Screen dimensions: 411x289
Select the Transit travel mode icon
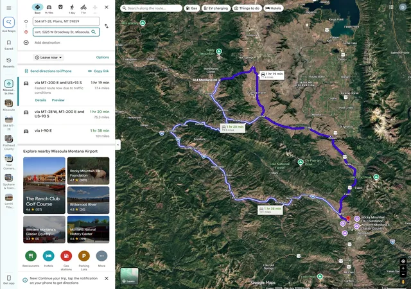click(60, 7)
